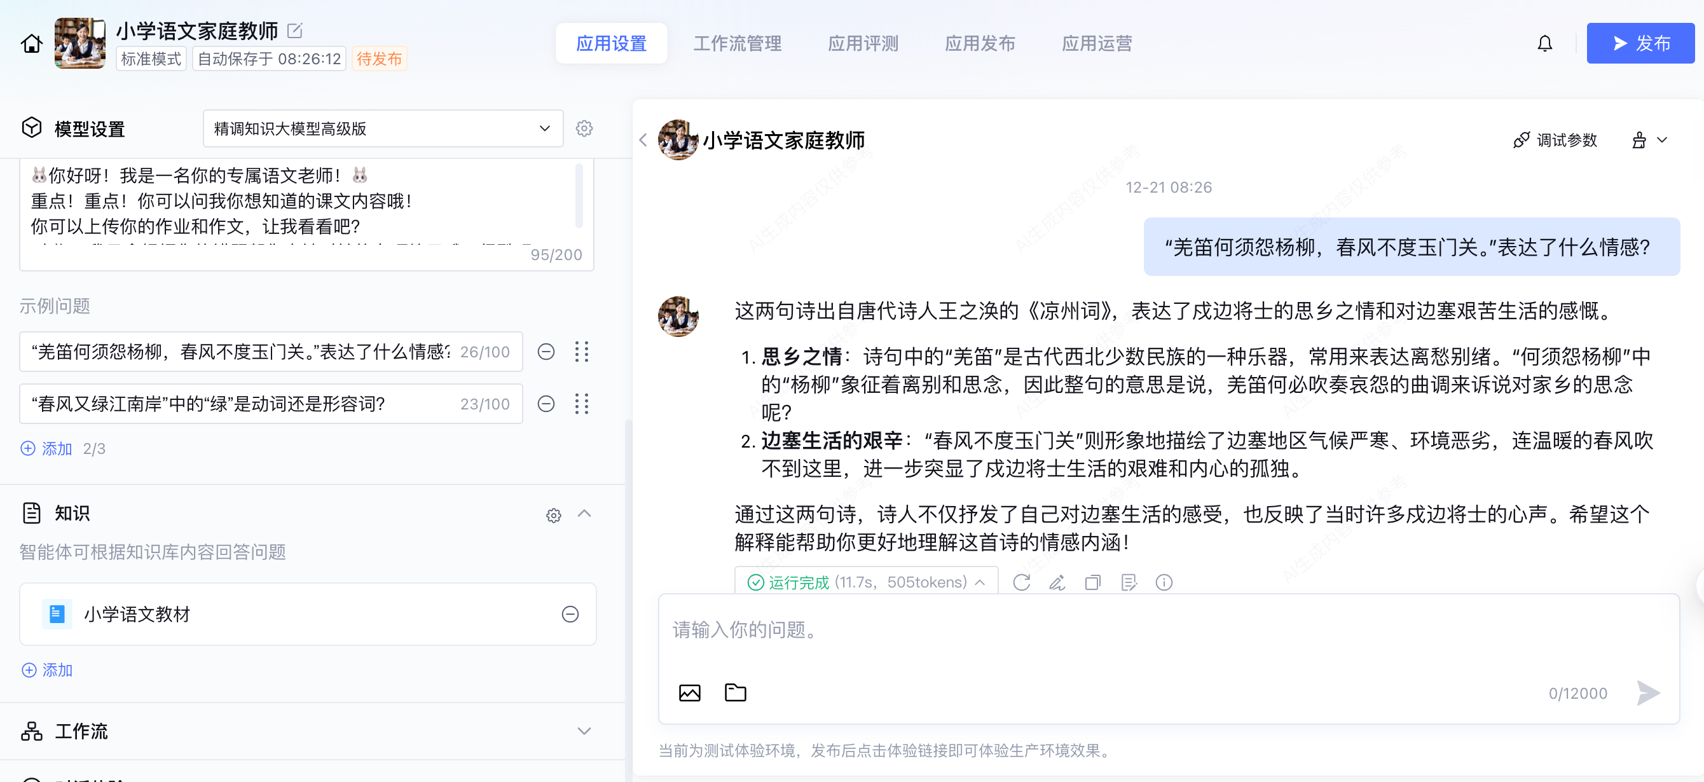Click the folder upload icon
This screenshot has width=1704, height=782.
point(735,693)
